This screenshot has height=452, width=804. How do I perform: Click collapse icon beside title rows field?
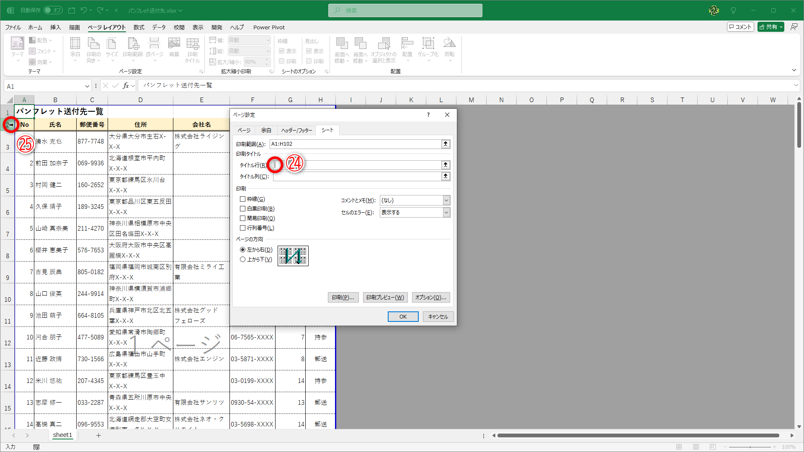(446, 165)
